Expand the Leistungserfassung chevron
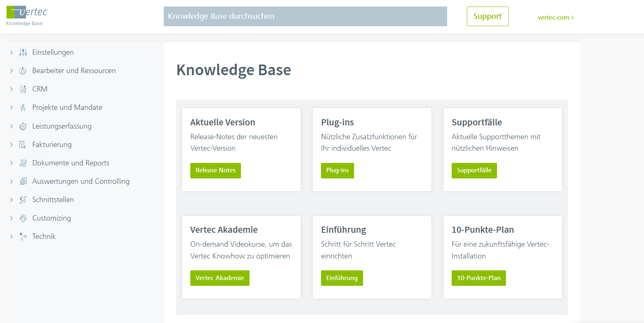The height and width of the screenshot is (323, 644). pos(11,126)
